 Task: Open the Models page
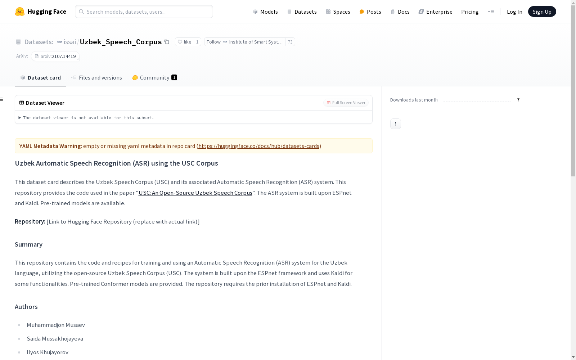click(265, 12)
